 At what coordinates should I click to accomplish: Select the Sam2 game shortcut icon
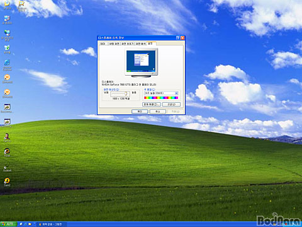7,182
